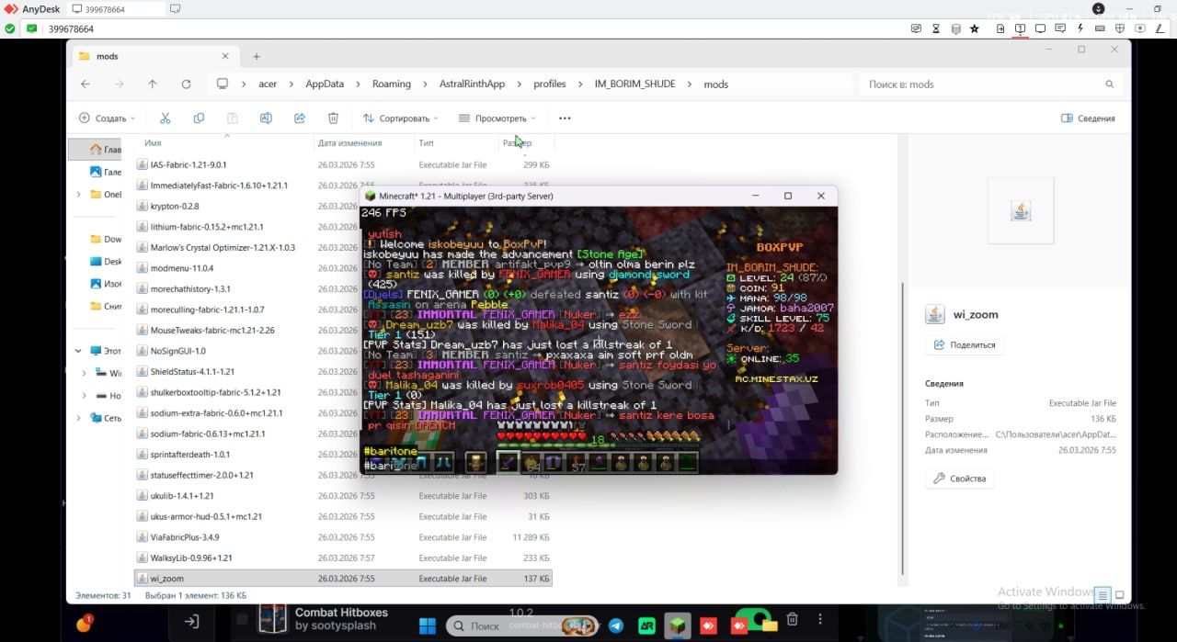Click the sign-in arrow icon at bottom left
1177x642 pixels.
(191, 622)
